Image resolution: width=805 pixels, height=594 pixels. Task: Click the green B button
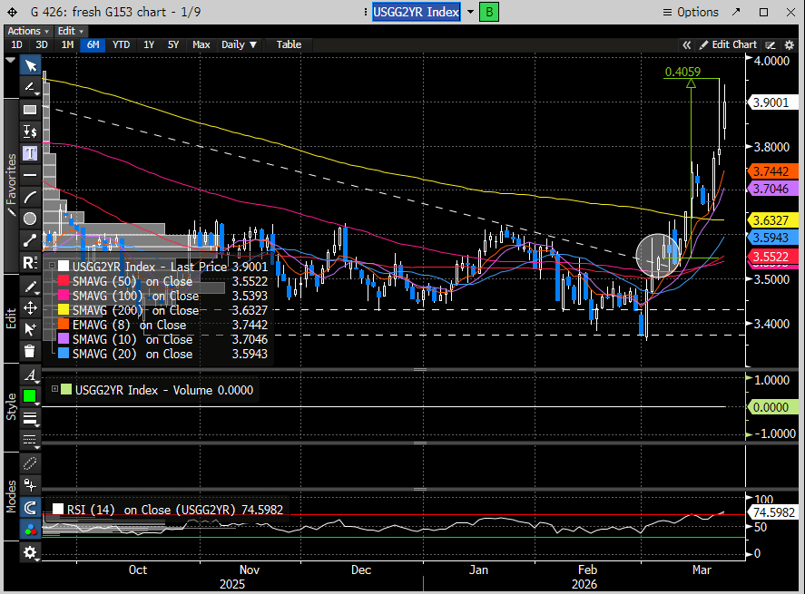(489, 12)
